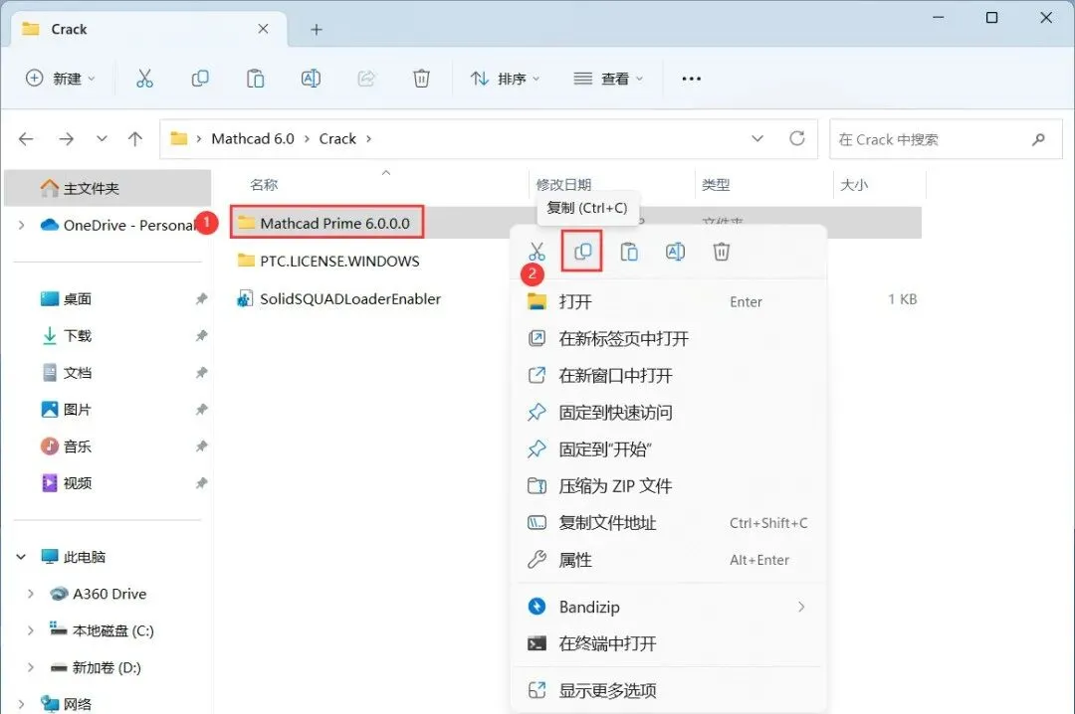
Task: Sort by 类型 column header
Action: click(716, 185)
